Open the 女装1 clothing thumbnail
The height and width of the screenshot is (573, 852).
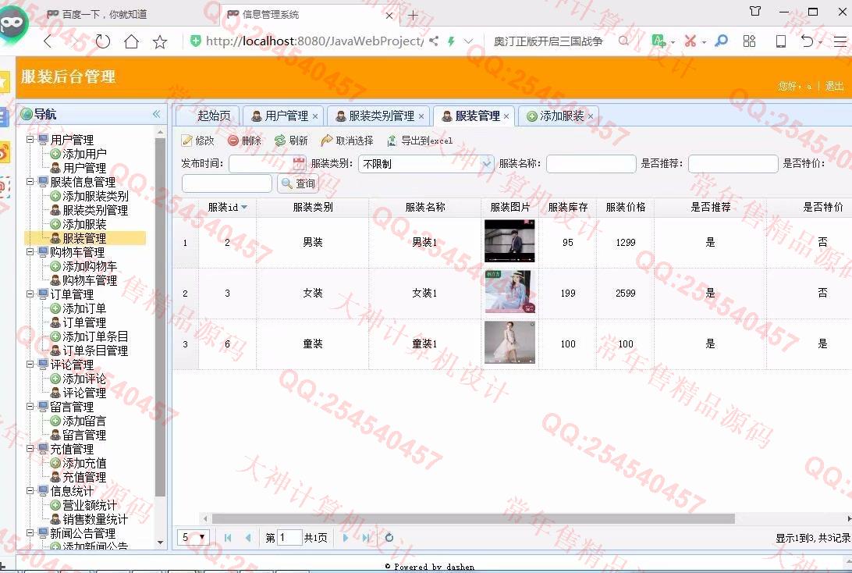[x=509, y=292]
